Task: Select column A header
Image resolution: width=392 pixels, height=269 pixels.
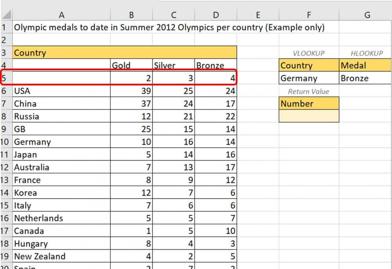Action: tap(62, 14)
